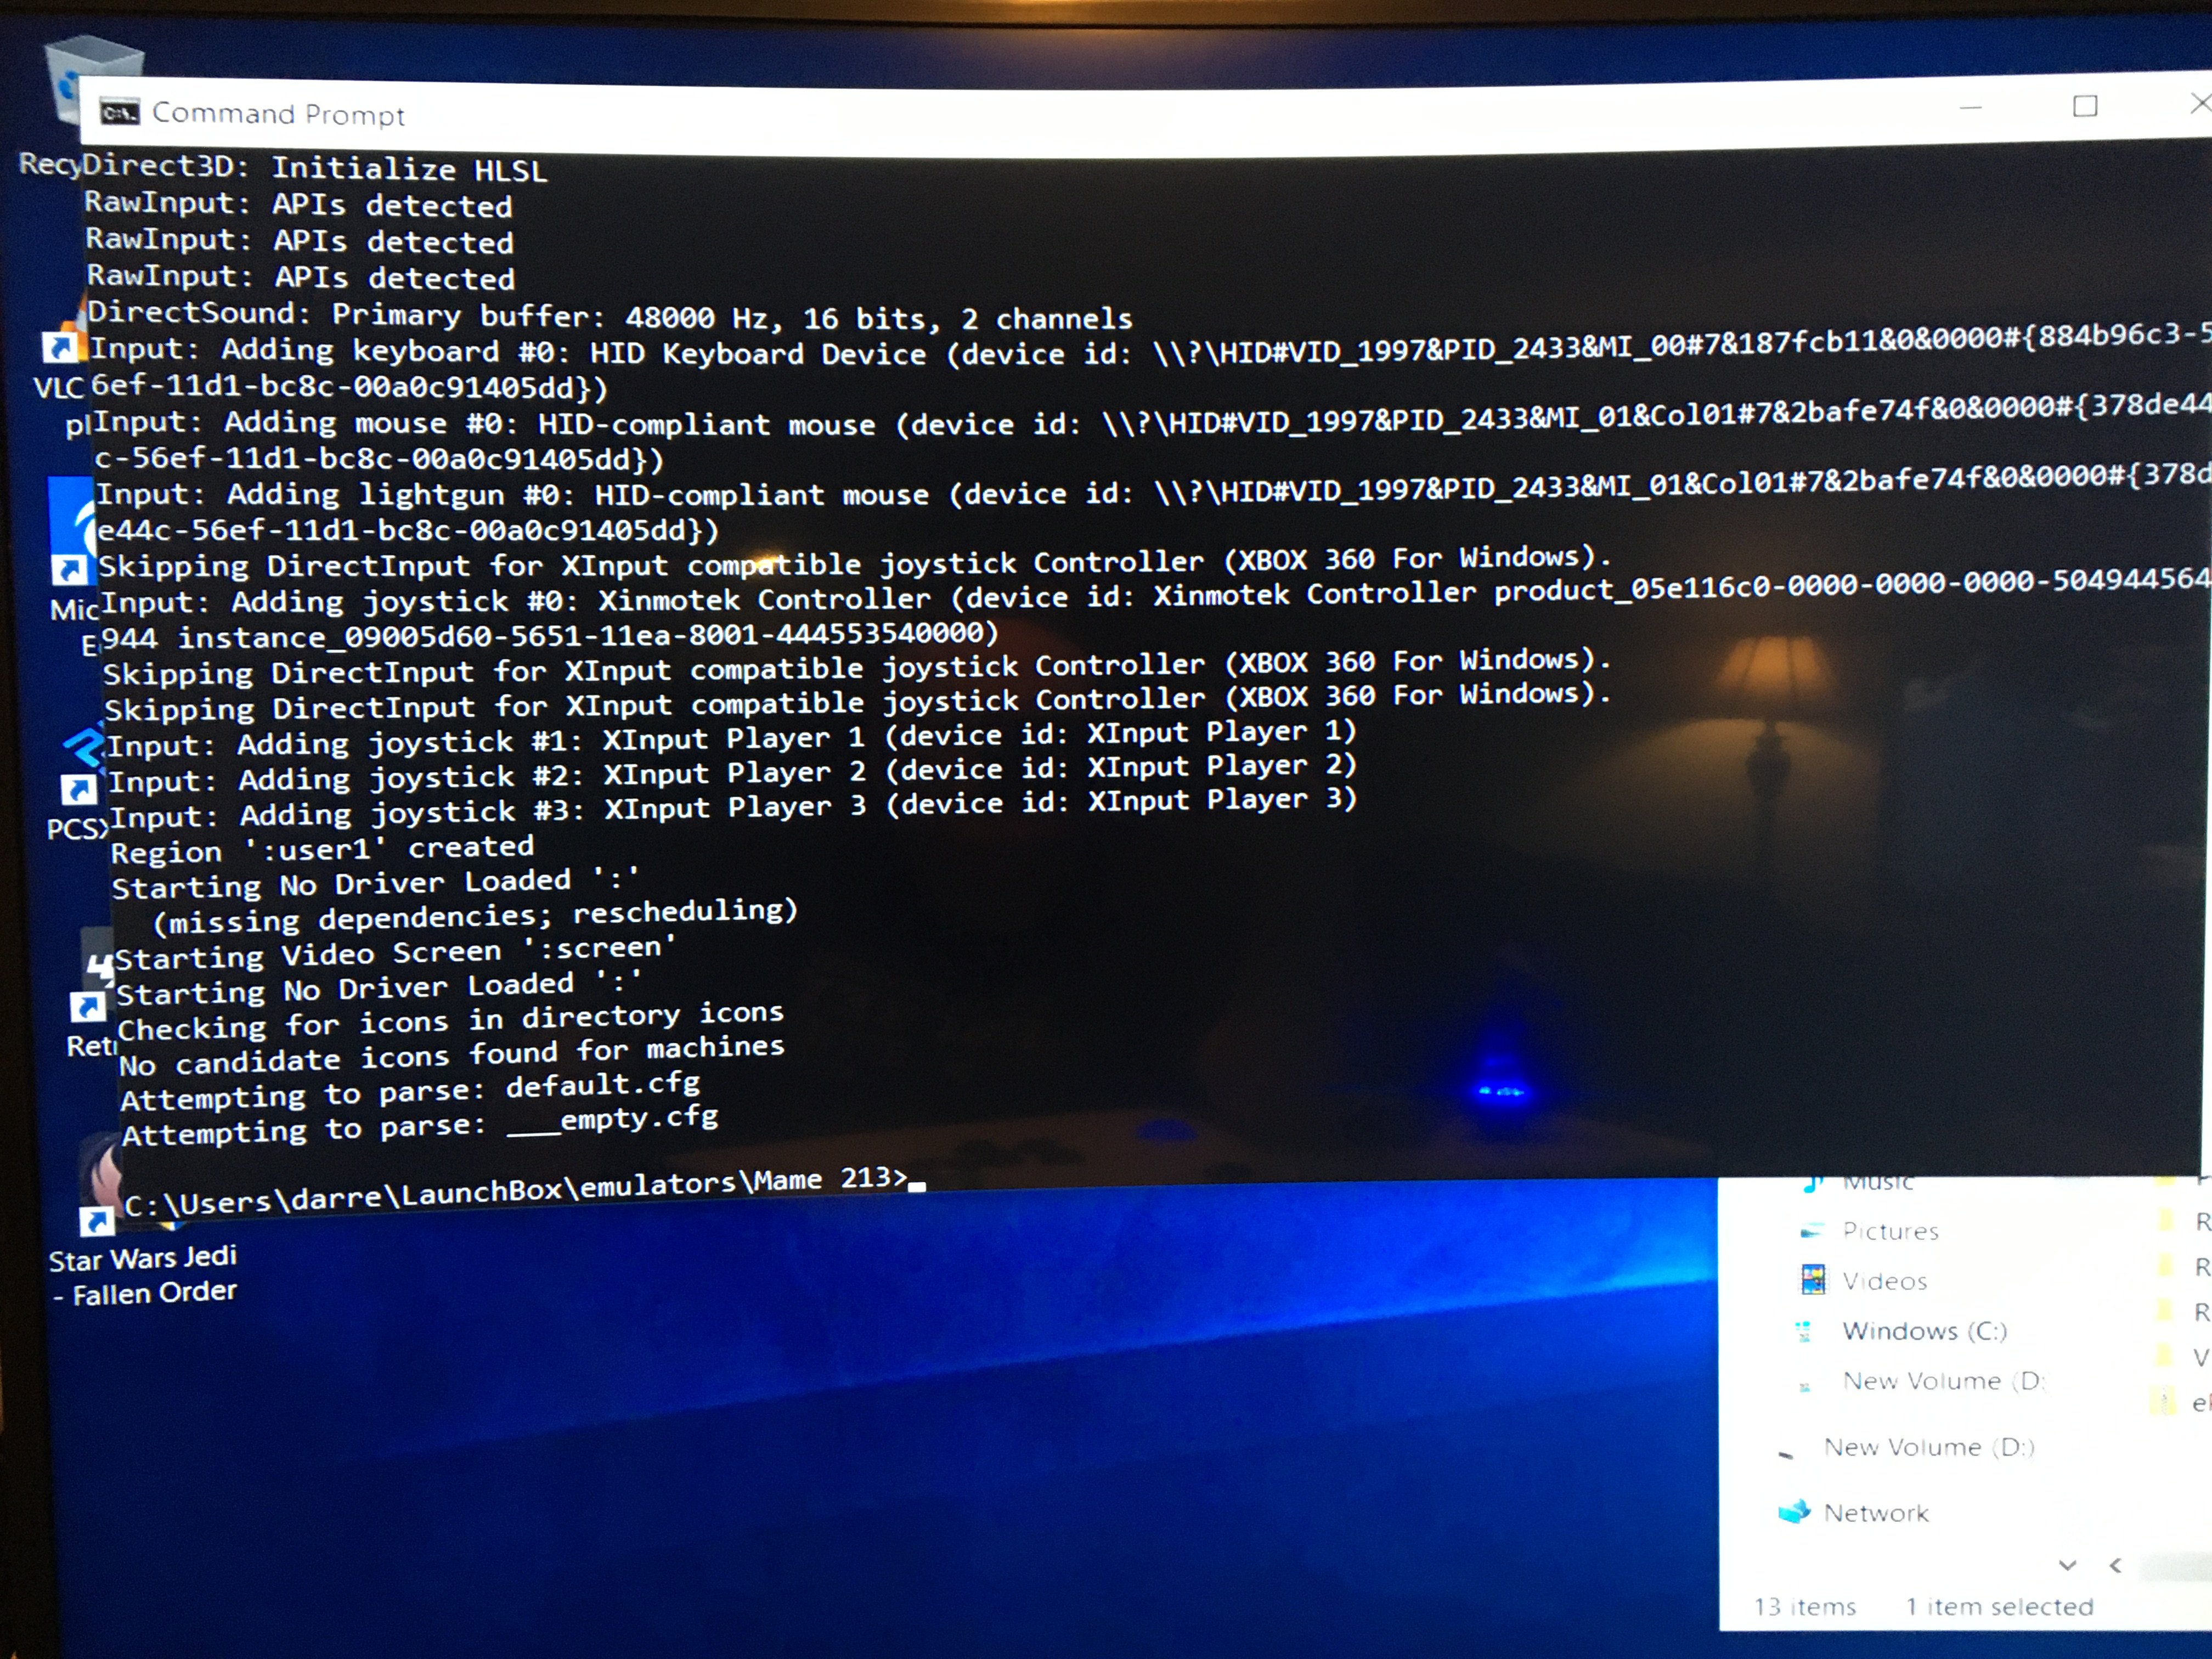2212x1659 pixels.
Task: Click 'Adding joystick #3: XInput Player 3' line
Action: point(734,807)
